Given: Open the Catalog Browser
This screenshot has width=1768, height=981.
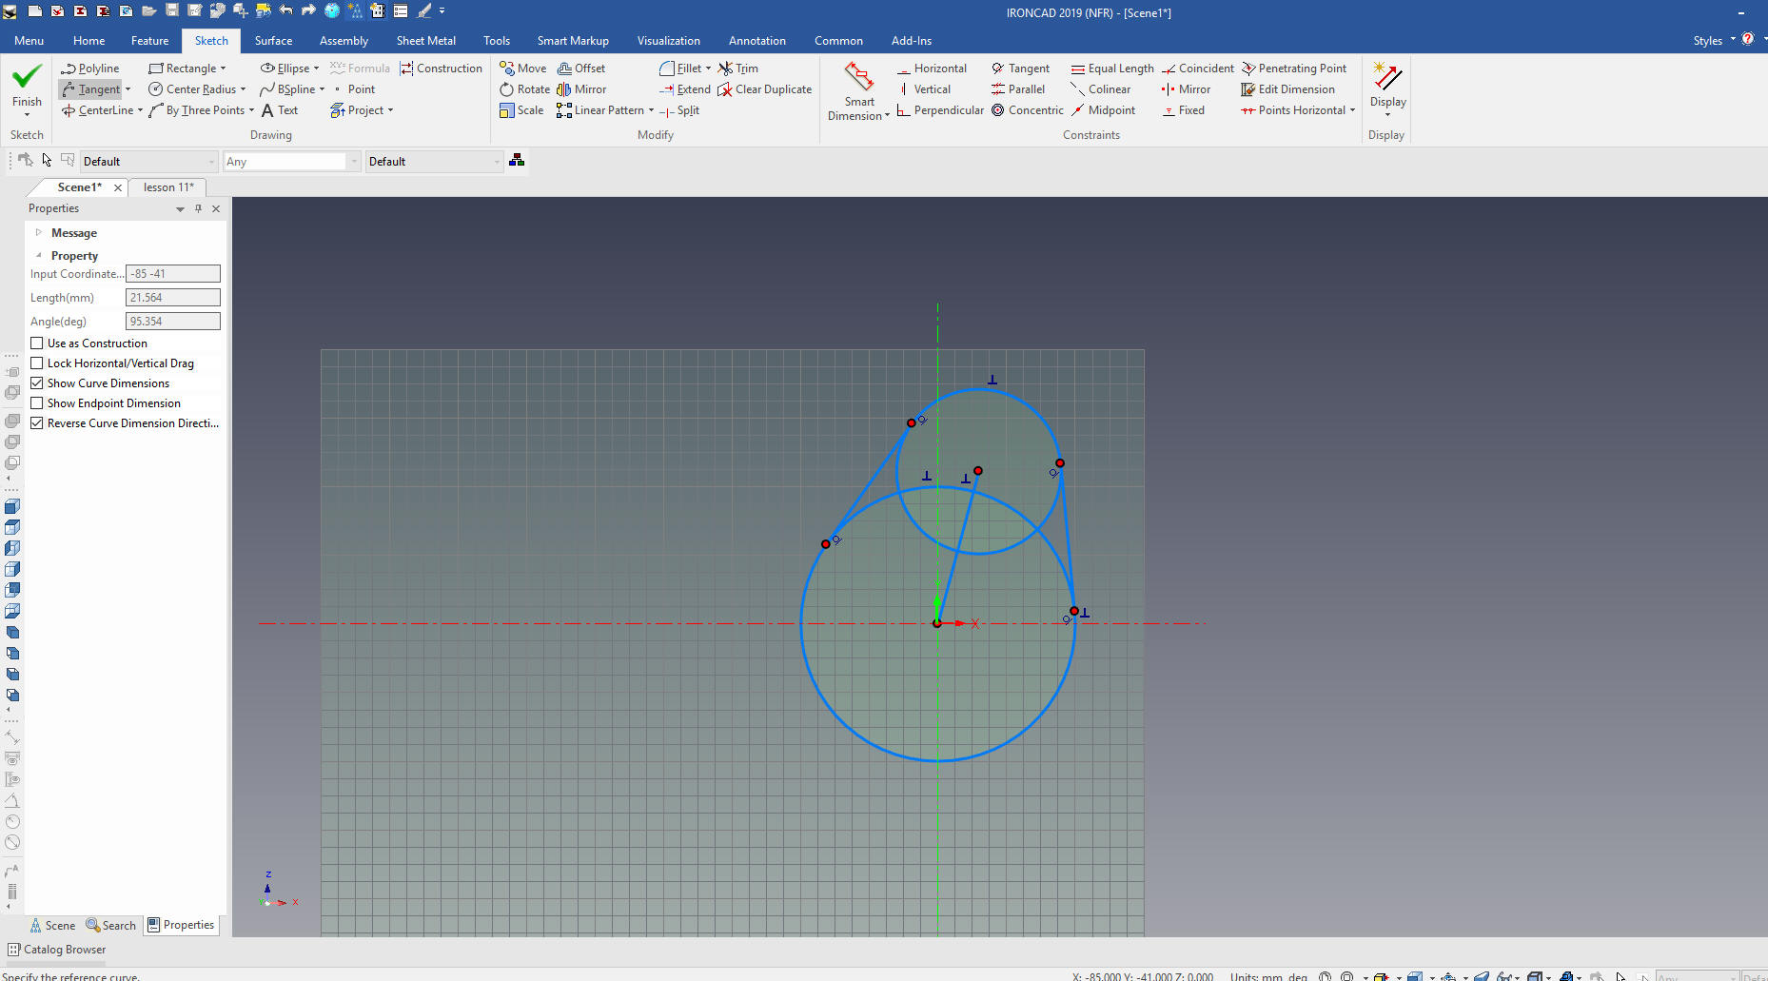Looking at the screenshot, I should [57, 950].
